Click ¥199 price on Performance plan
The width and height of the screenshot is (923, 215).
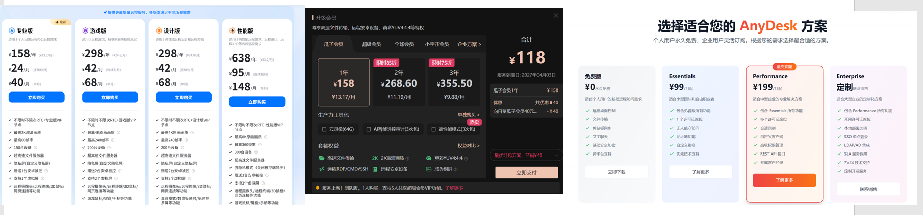tap(763, 87)
